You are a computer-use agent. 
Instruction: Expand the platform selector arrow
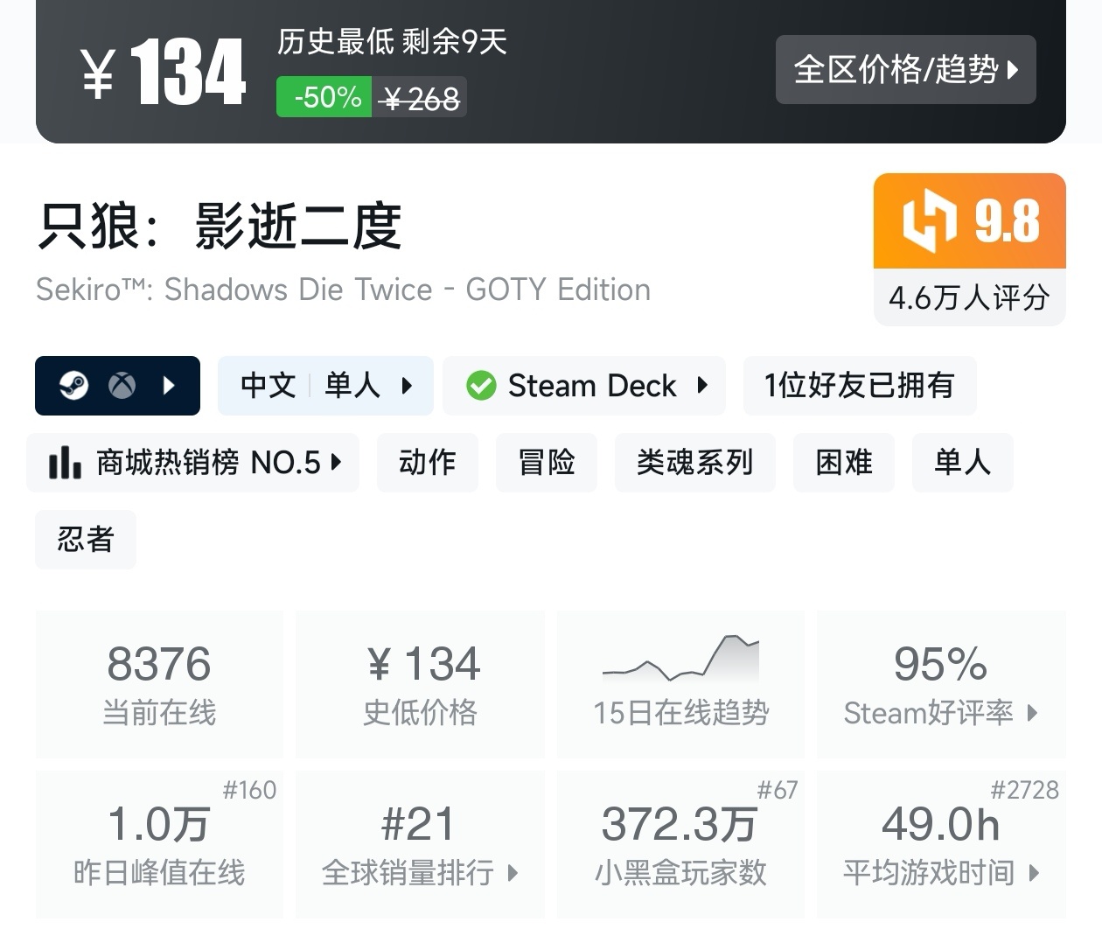click(170, 386)
